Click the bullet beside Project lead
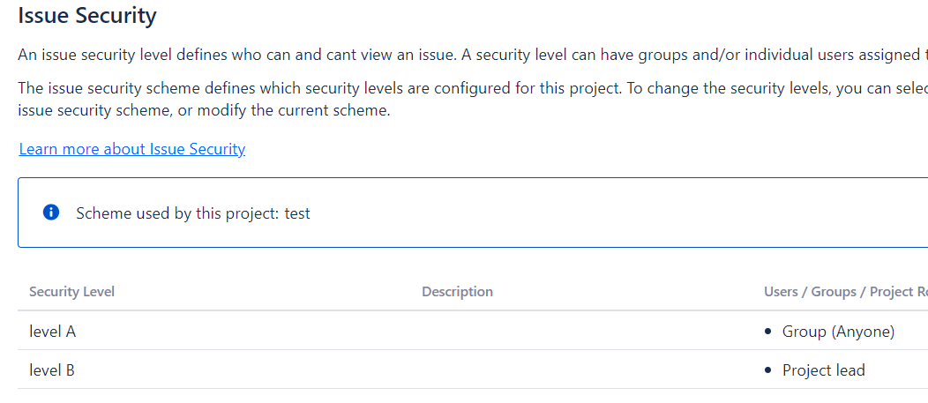928x403 pixels. pos(767,370)
